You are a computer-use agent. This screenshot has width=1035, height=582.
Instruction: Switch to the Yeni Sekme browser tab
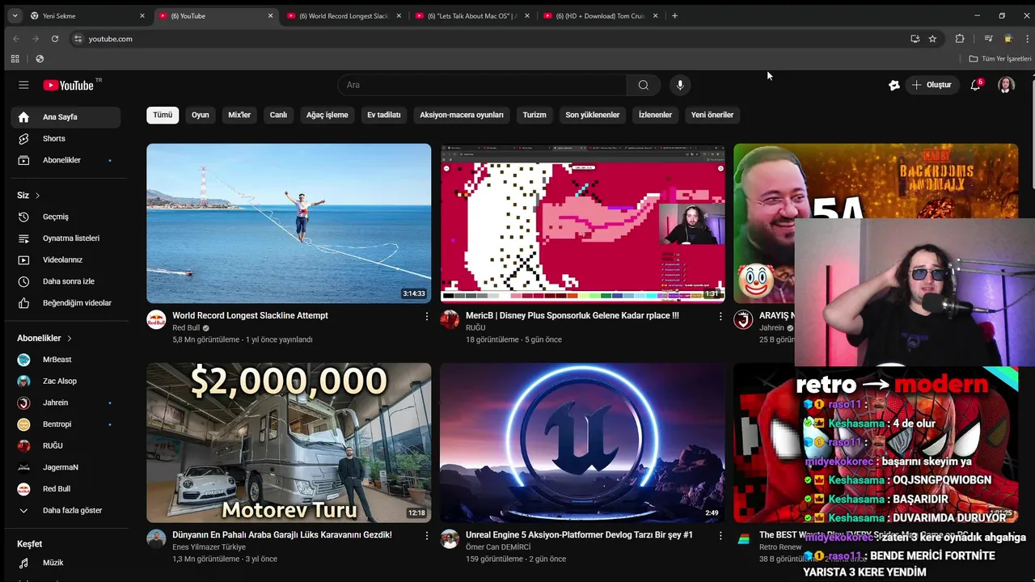87,15
